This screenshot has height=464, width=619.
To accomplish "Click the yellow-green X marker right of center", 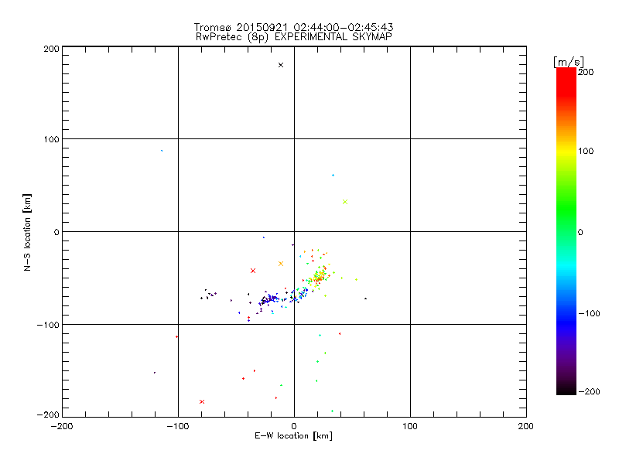I will tap(345, 202).
